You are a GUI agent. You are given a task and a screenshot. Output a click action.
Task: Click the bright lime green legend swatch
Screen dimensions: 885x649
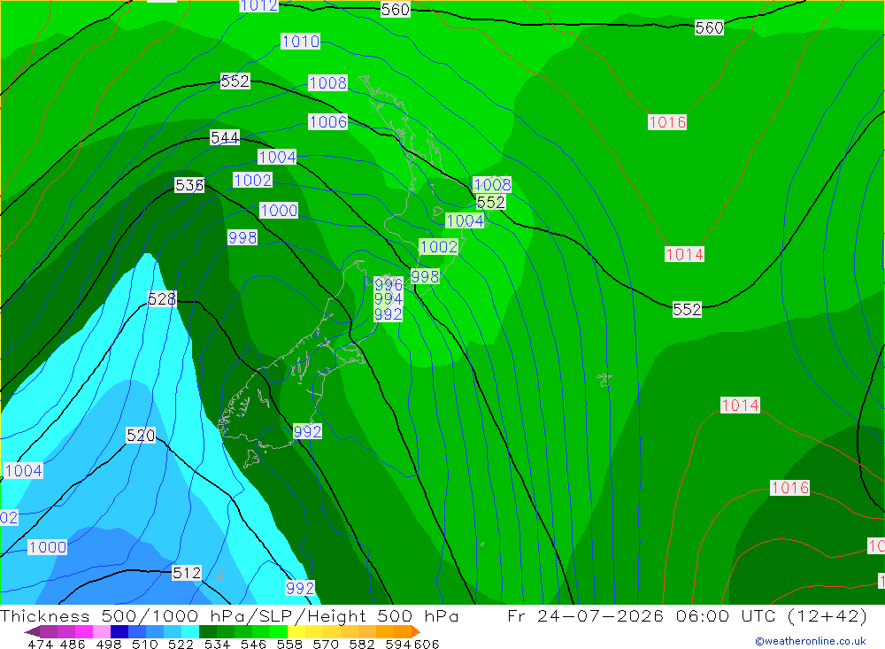point(279,631)
